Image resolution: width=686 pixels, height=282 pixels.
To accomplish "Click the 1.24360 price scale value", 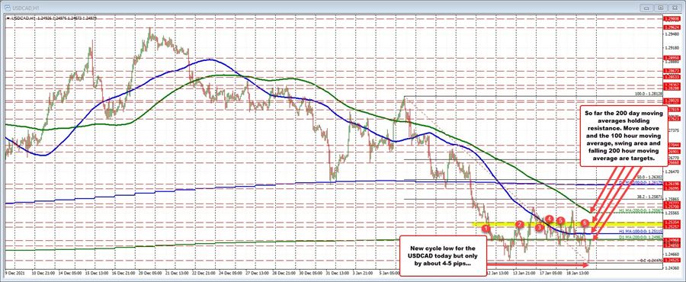I will click(x=673, y=268).
